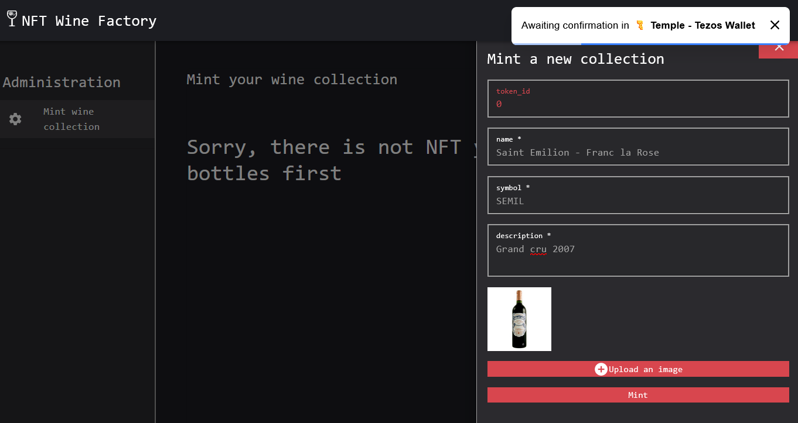Select the Administration section heading
The height and width of the screenshot is (423, 798).
[x=62, y=82]
